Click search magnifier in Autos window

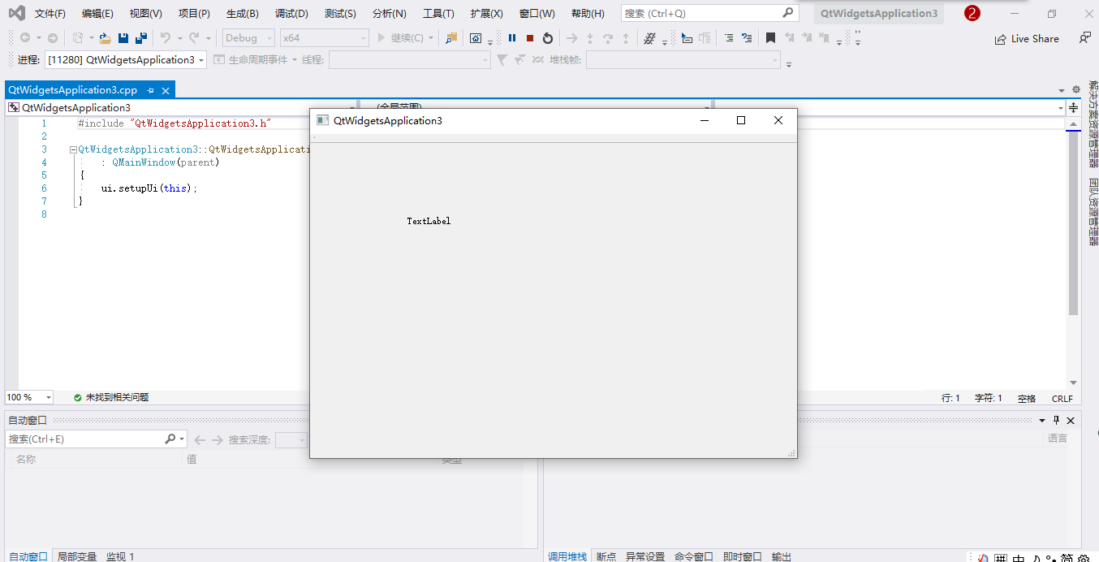pyautogui.click(x=170, y=439)
